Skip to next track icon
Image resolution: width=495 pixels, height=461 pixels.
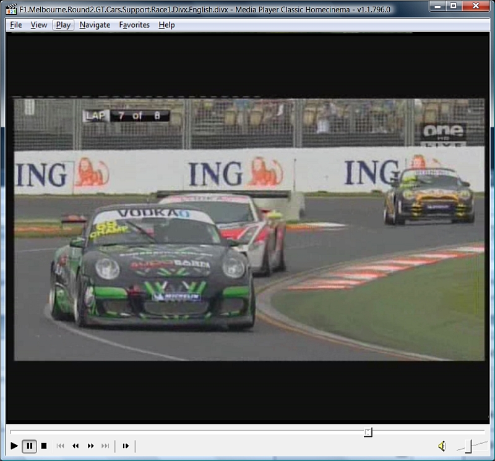(105, 446)
